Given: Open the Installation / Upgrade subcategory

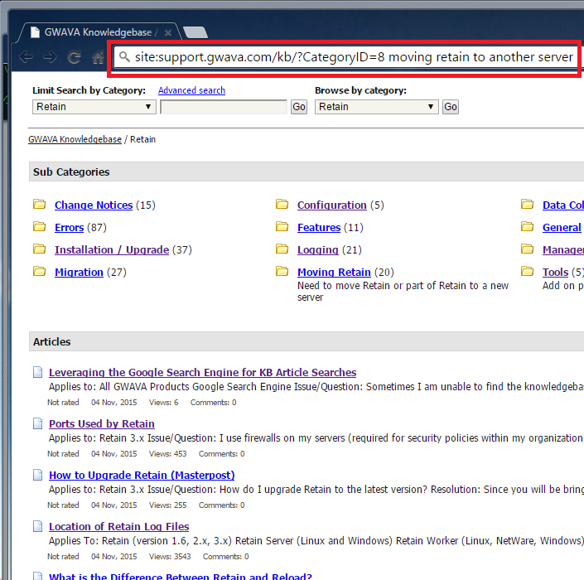Looking at the screenshot, I should (112, 250).
